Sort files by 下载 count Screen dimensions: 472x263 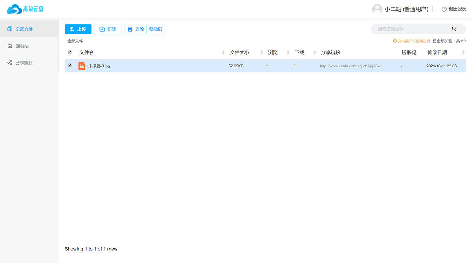pyautogui.click(x=300, y=52)
